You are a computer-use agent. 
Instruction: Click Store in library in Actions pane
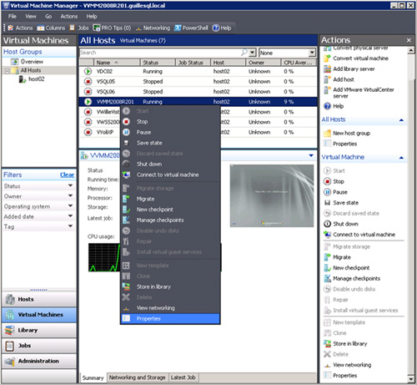point(350,343)
